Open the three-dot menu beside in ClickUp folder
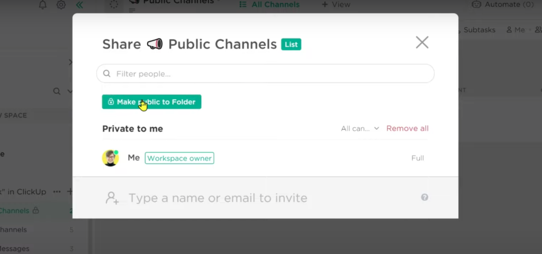The width and height of the screenshot is (542, 254). coord(57,192)
